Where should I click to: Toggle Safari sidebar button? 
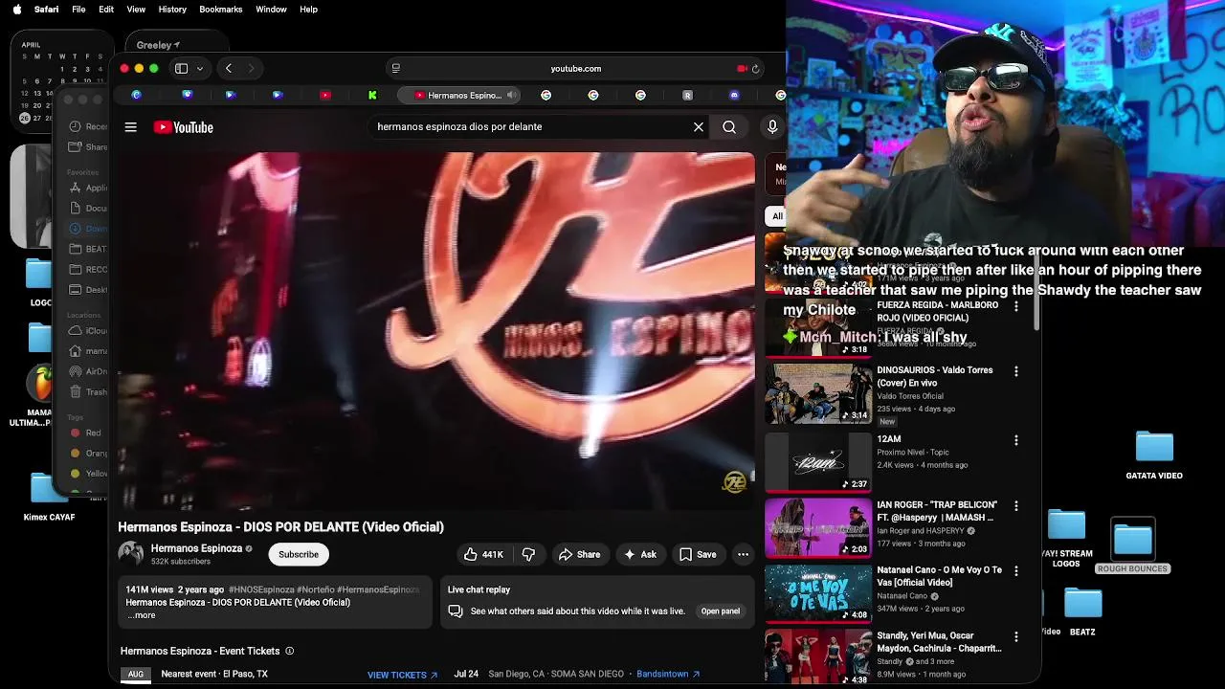(x=181, y=68)
